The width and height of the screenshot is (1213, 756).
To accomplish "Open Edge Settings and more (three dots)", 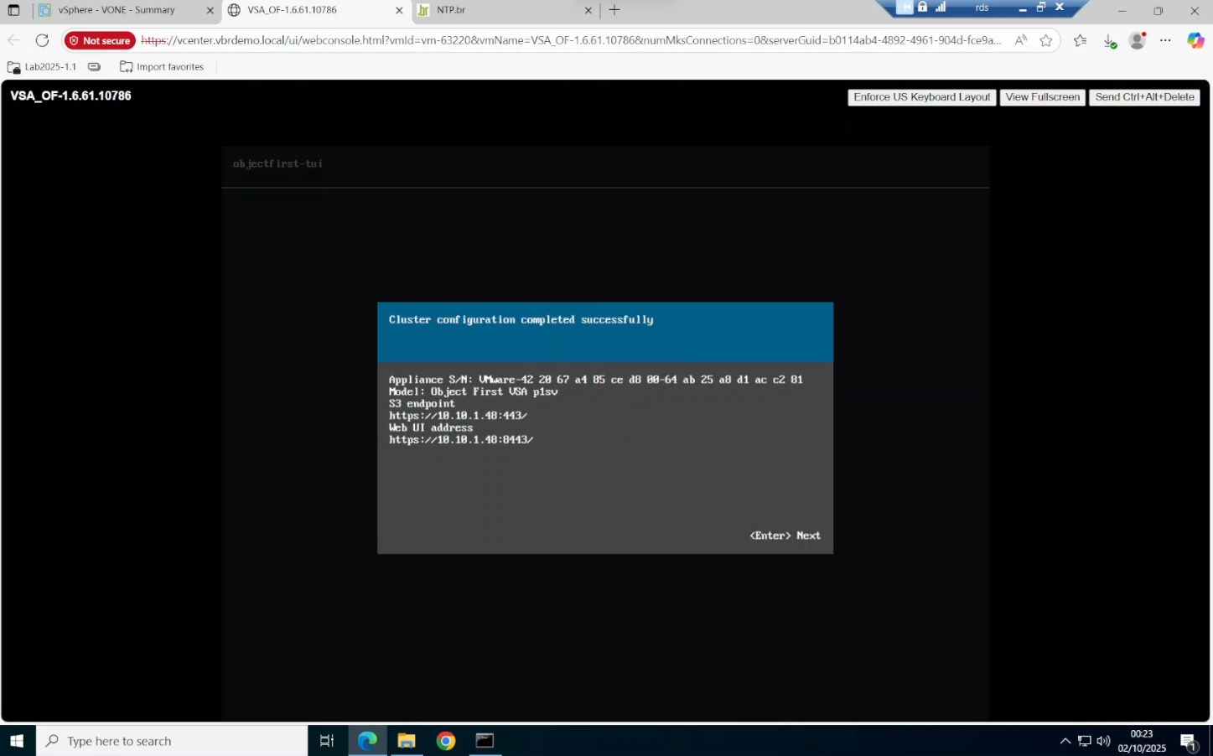I will click(x=1165, y=40).
